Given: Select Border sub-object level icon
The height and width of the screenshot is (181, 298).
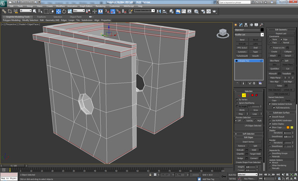Looking at the screenshot, I should 248,95.
